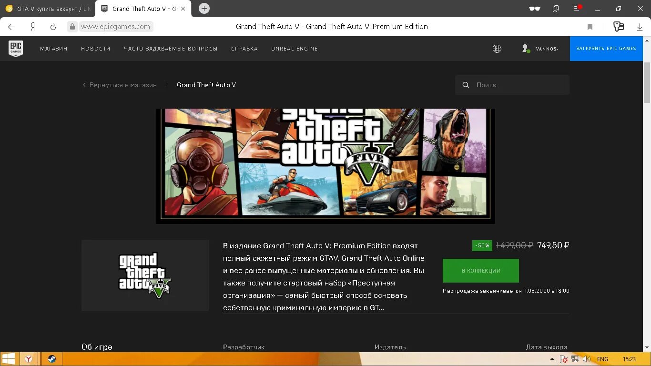Show hidden tray icons arrow

(x=552, y=359)
